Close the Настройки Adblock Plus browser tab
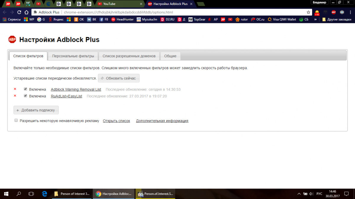Image resolution: width=355 pixels, height=199 pixels. click(x=191, y=4)
